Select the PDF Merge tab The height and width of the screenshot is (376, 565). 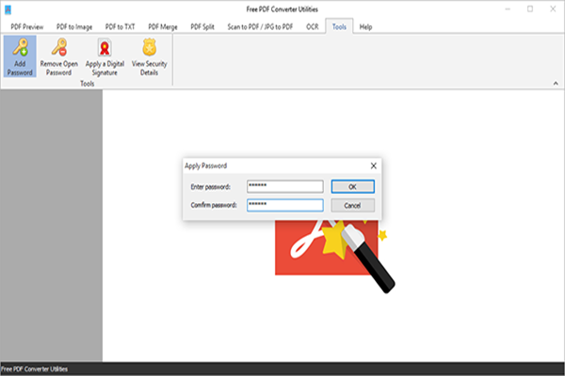tap(163, 27)
